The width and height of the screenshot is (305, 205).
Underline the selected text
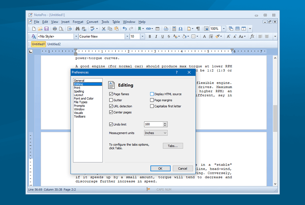click(162, 37)
